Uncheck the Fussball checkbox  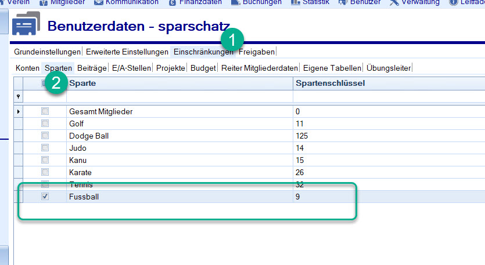coord(45,197)
